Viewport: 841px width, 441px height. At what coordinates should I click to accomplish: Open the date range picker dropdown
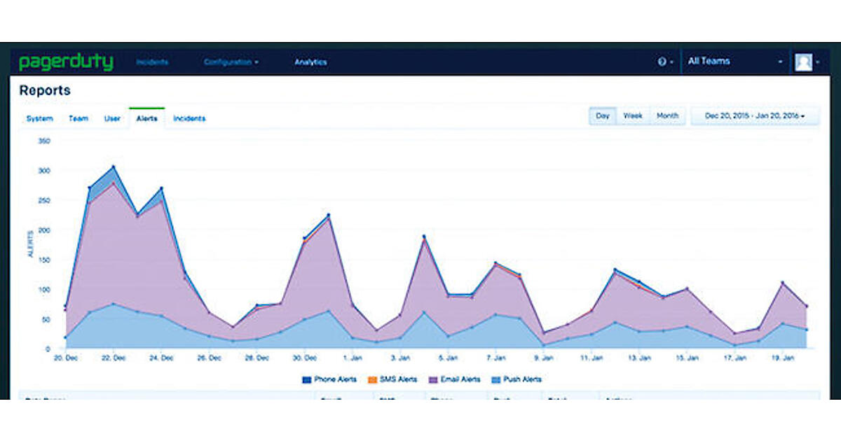point(754,115)
